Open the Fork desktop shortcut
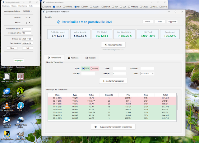The height and width of the screenshot is (143, 199). [21, 105]
